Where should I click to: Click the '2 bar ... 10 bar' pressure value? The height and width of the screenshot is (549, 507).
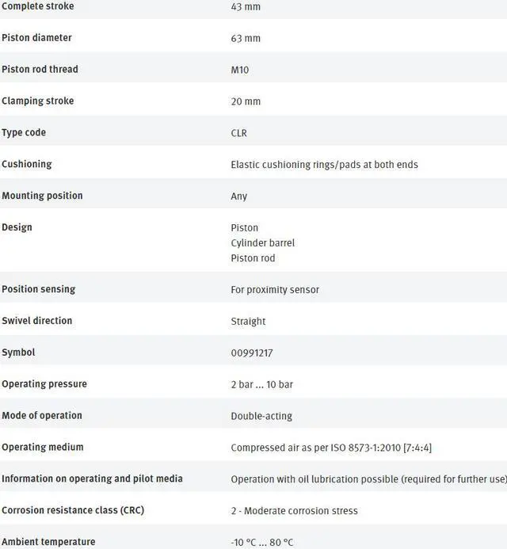coord(262,384)
